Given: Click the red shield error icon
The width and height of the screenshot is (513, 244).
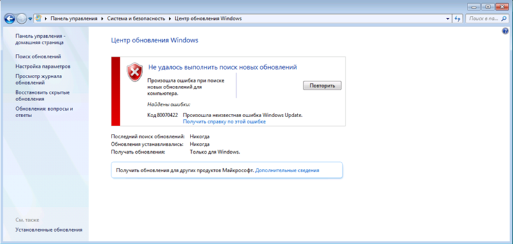Looking at the screenshot, I should [x=135, y=72].
